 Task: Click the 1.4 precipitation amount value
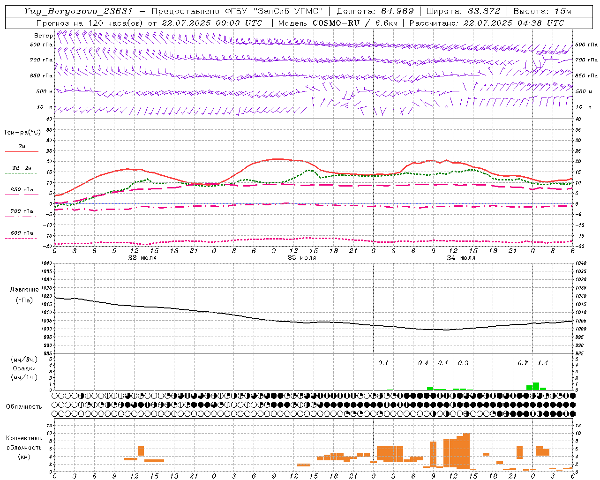[543, 363]
